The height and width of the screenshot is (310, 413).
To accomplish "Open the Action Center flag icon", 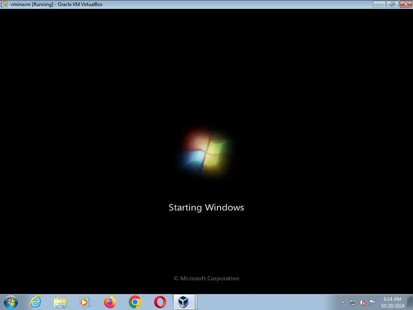I will [x=372, y=302].
